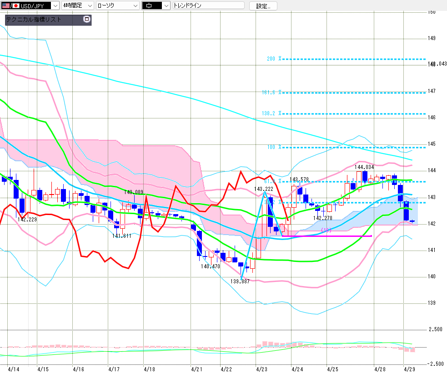The width and height of the screenshot is (447, 374).
Task: Click the 4/23 date axis label
Action: (262, 369)
